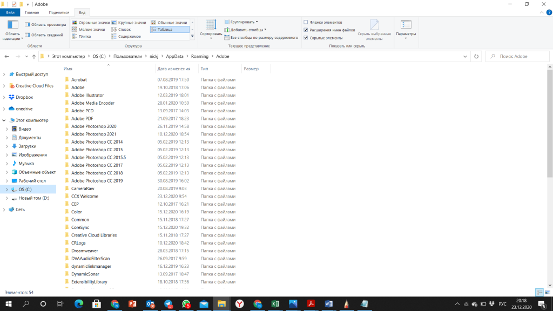Collapse the This PC (Этот компьютер) node
Viewport: 553px width, 311px height.
pos(4,120)
